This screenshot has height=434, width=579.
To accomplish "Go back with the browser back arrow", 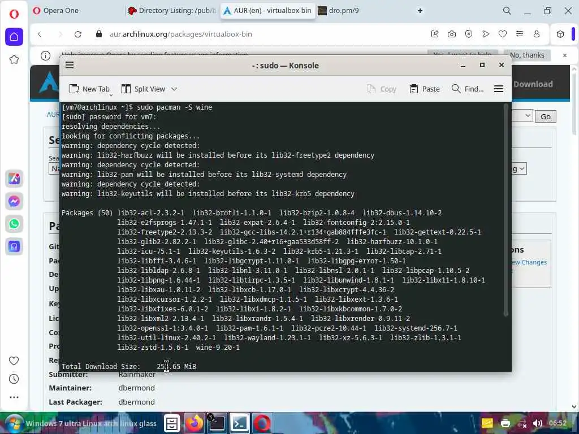I will pos(40,34).
